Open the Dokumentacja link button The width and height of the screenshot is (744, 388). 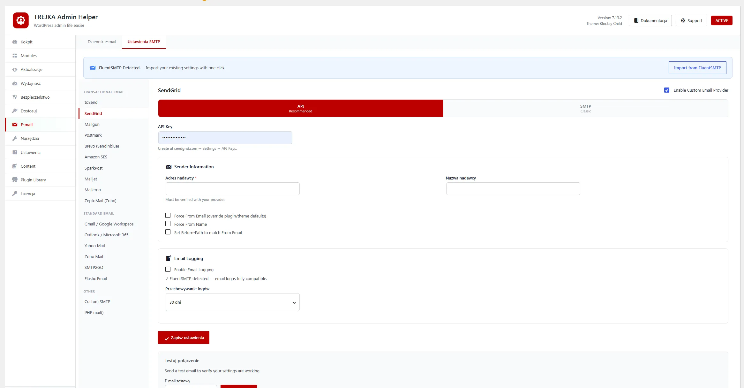650,20
